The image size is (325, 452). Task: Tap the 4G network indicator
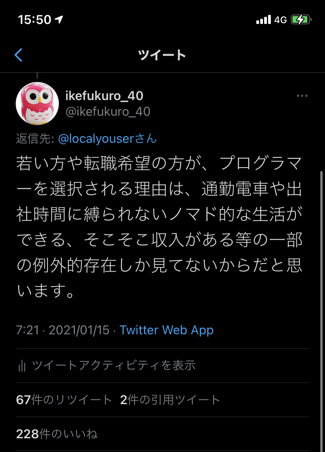[280, 20]
